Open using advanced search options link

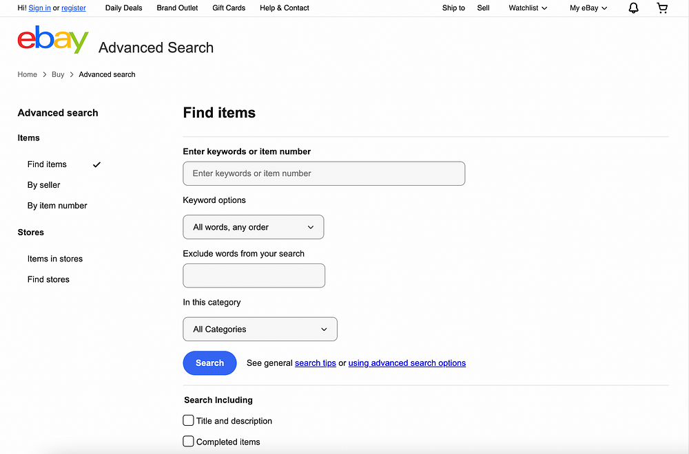pyautogui.click(x=407, y=363)
